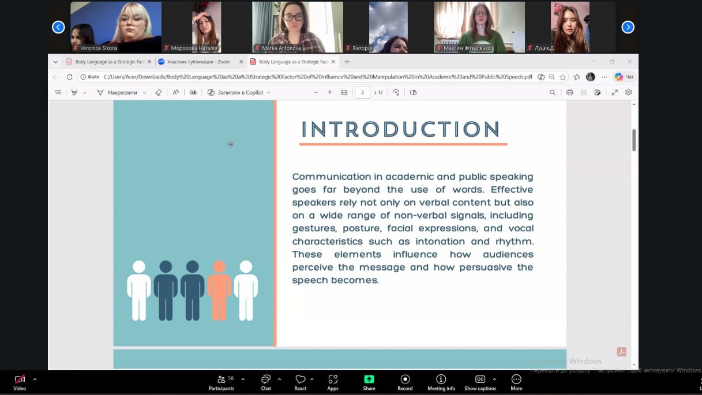Expand the Chat options arrow
Viewport: 702px width, 395px height.
coord(280,379)
